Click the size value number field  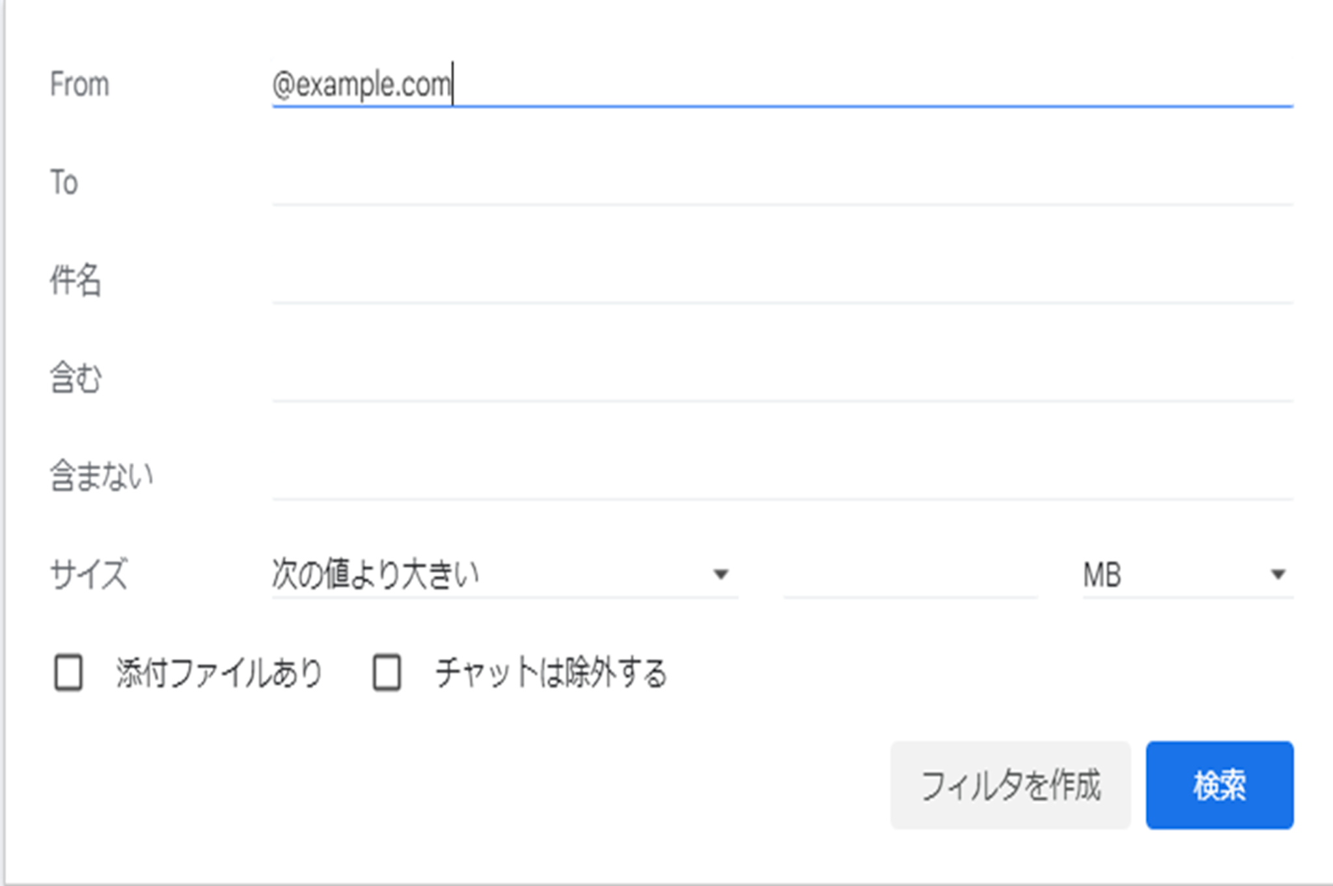click(x=910, y=574)
